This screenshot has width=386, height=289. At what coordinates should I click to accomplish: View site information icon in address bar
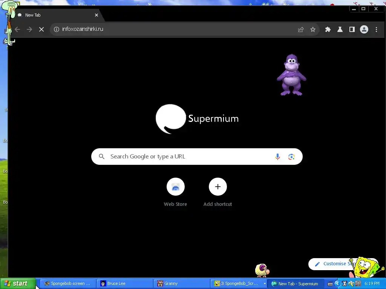pos(57,29)
